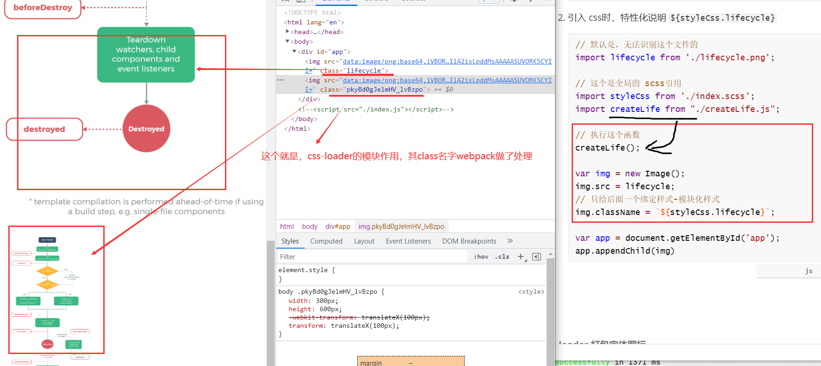Click the <html lang="en"> node
The width and height of the screenshot is (821, 366).
[x=314, y=22]
